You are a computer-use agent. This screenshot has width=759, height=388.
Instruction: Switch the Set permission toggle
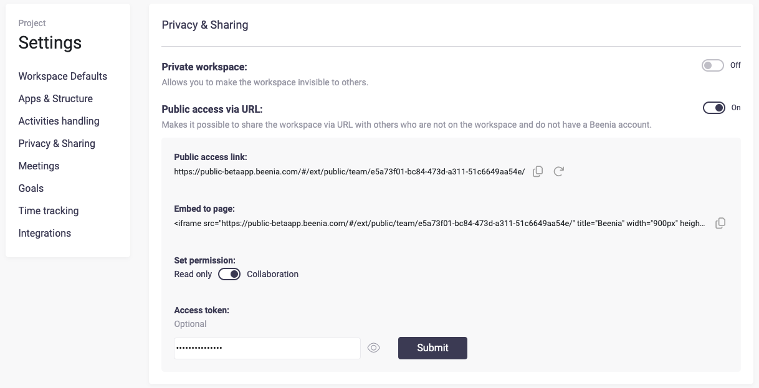tap(229, 274)
